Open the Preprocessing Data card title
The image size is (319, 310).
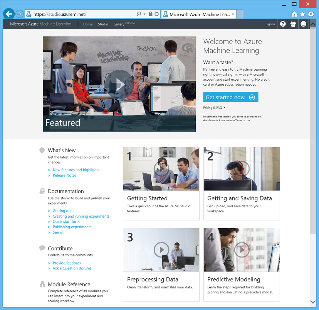(153, 280)
